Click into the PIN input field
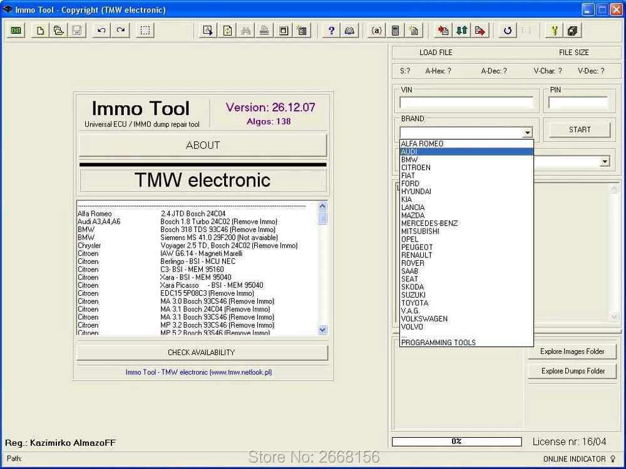 578,103
